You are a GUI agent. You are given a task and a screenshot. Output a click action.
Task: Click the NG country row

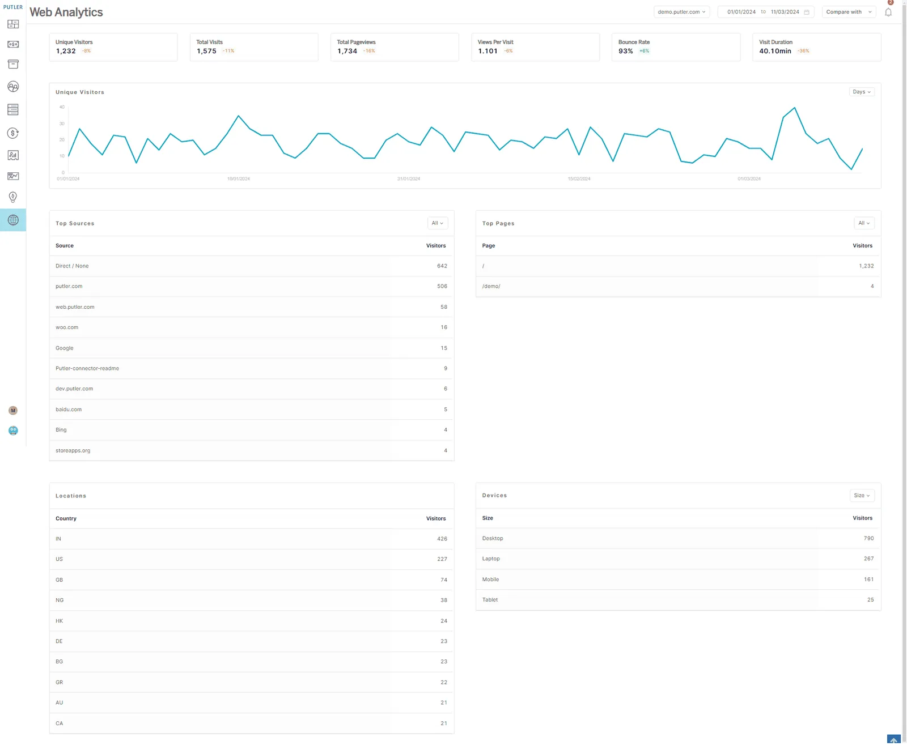pos(252,601)
